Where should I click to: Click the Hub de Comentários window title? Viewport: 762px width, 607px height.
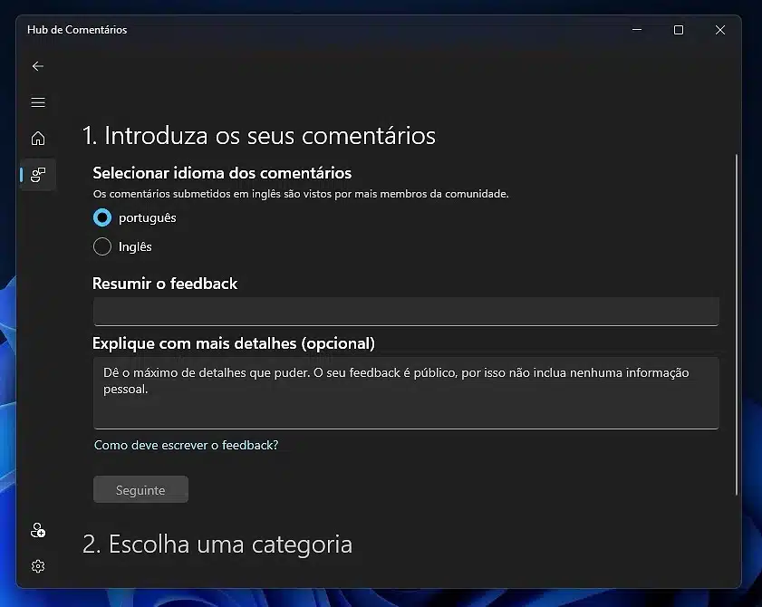click(77, 30)
